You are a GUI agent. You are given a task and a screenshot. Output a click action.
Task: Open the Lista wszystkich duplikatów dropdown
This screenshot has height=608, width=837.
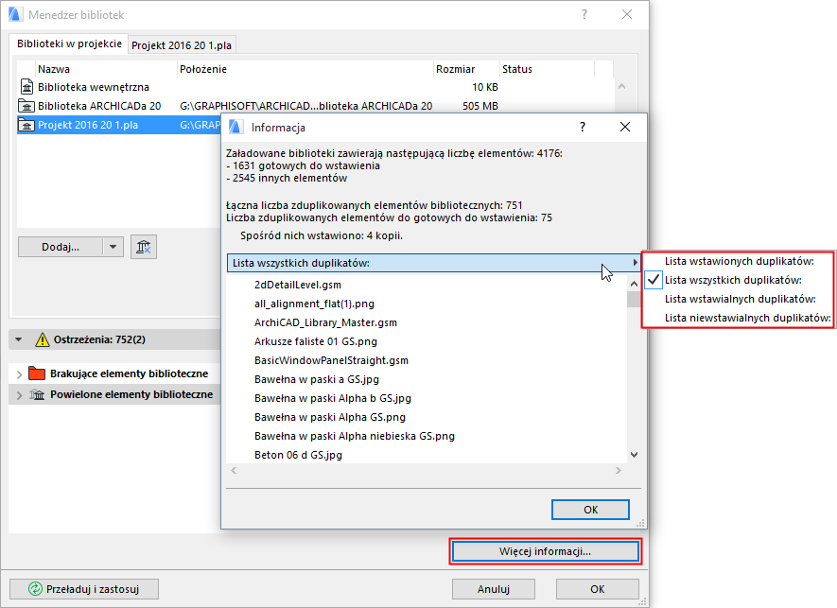click(x=433, y=263)
